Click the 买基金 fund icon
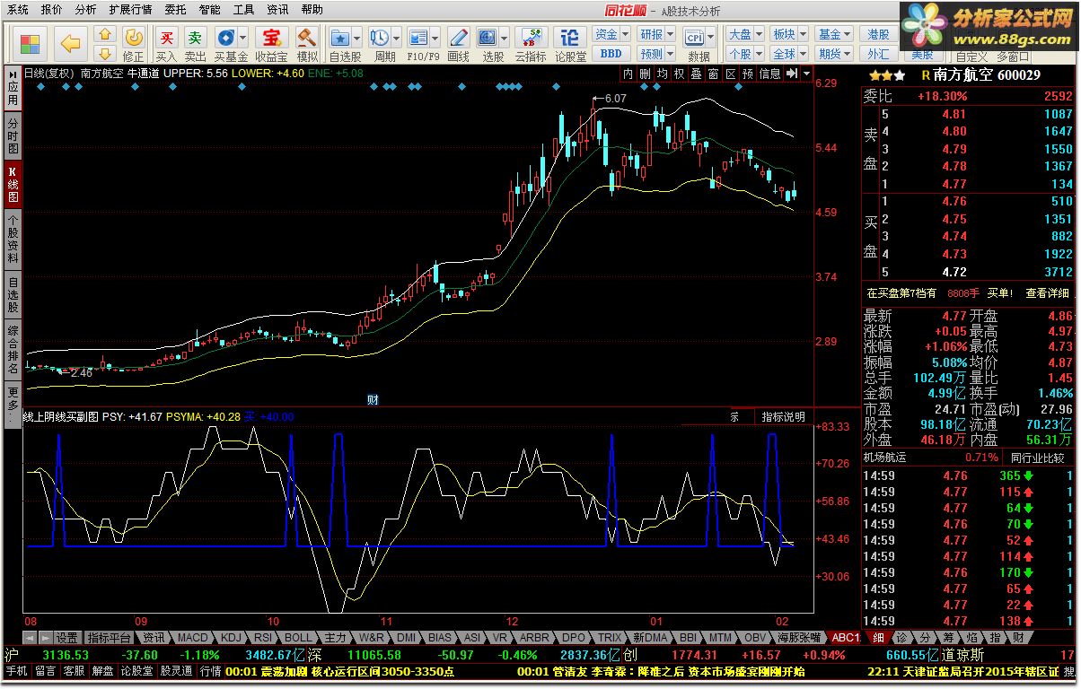The height and width of the screenshot is (689, 1081). coord(224,38)
